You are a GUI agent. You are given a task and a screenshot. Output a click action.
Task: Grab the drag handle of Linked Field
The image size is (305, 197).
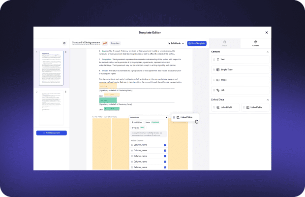214,107
